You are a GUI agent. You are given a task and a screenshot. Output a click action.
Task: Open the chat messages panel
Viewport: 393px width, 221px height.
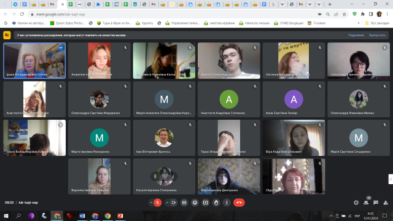point(376,203)
